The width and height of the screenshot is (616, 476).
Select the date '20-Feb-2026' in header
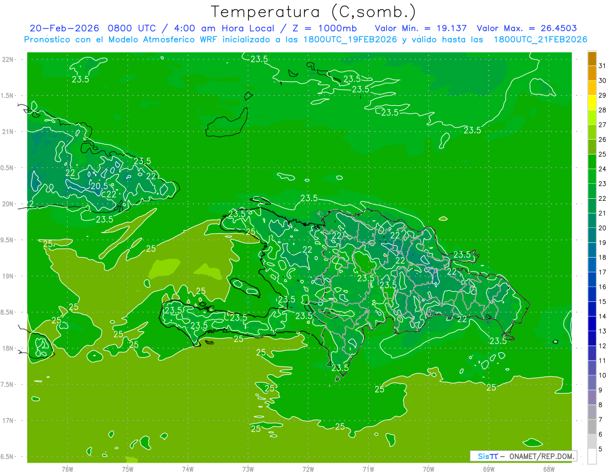(65, 28)
